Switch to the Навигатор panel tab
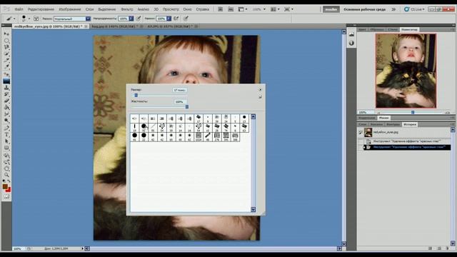This screenshot has height=257, width=457. 409,30
